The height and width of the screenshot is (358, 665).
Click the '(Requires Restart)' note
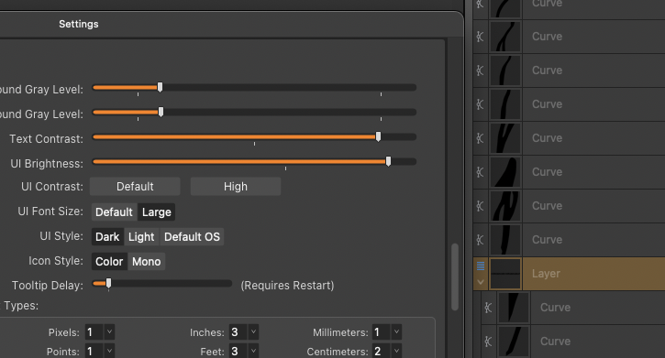(x=287, y=286)
